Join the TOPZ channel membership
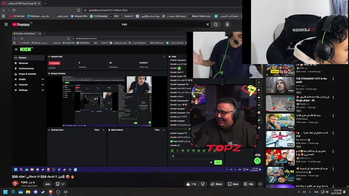 point(47,184)
